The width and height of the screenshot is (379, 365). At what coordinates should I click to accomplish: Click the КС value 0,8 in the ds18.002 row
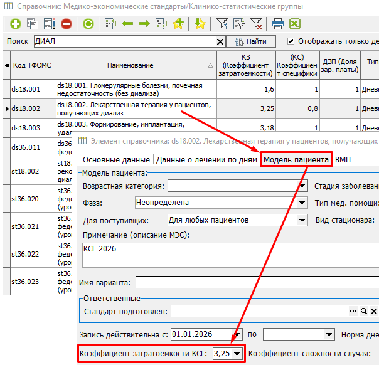pyautogui.click(x=297, y=108)
